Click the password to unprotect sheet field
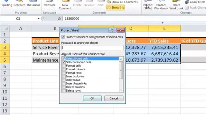 92,48
